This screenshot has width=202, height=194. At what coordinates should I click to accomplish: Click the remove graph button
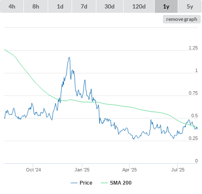click(182, 19)
